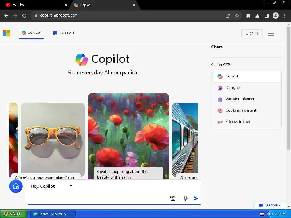
Task: Open the extensions puzzle icon
Action: [248, 16]
